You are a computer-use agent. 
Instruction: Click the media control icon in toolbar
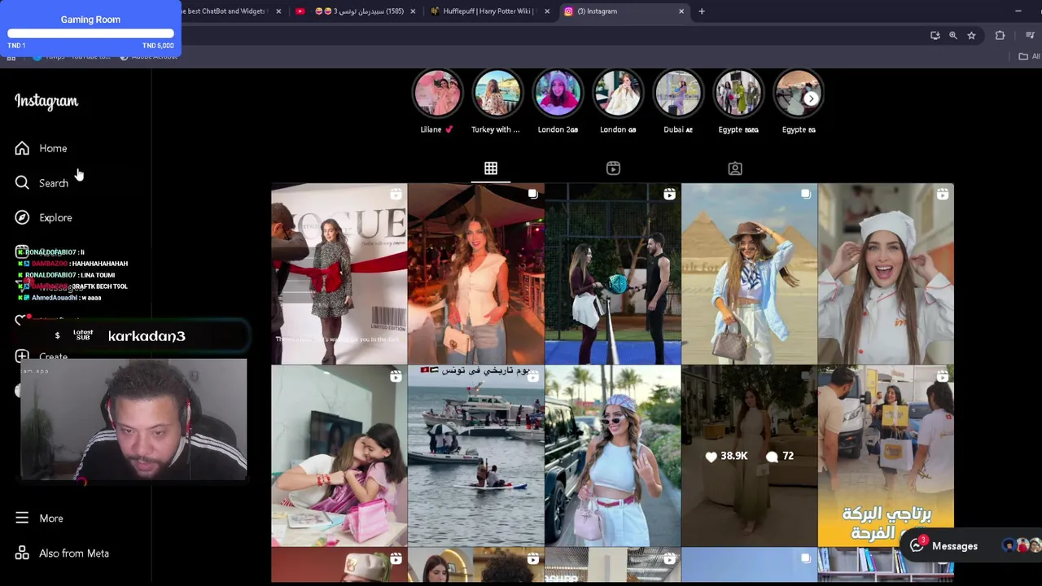click(1030, 35)
